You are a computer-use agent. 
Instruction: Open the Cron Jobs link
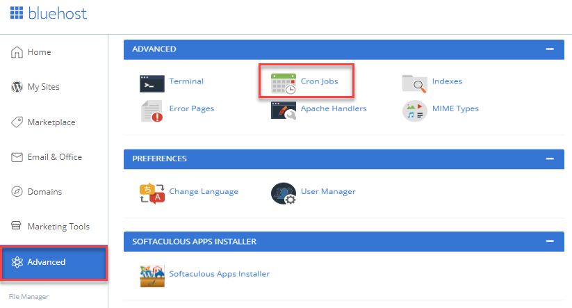click(319, 81)
